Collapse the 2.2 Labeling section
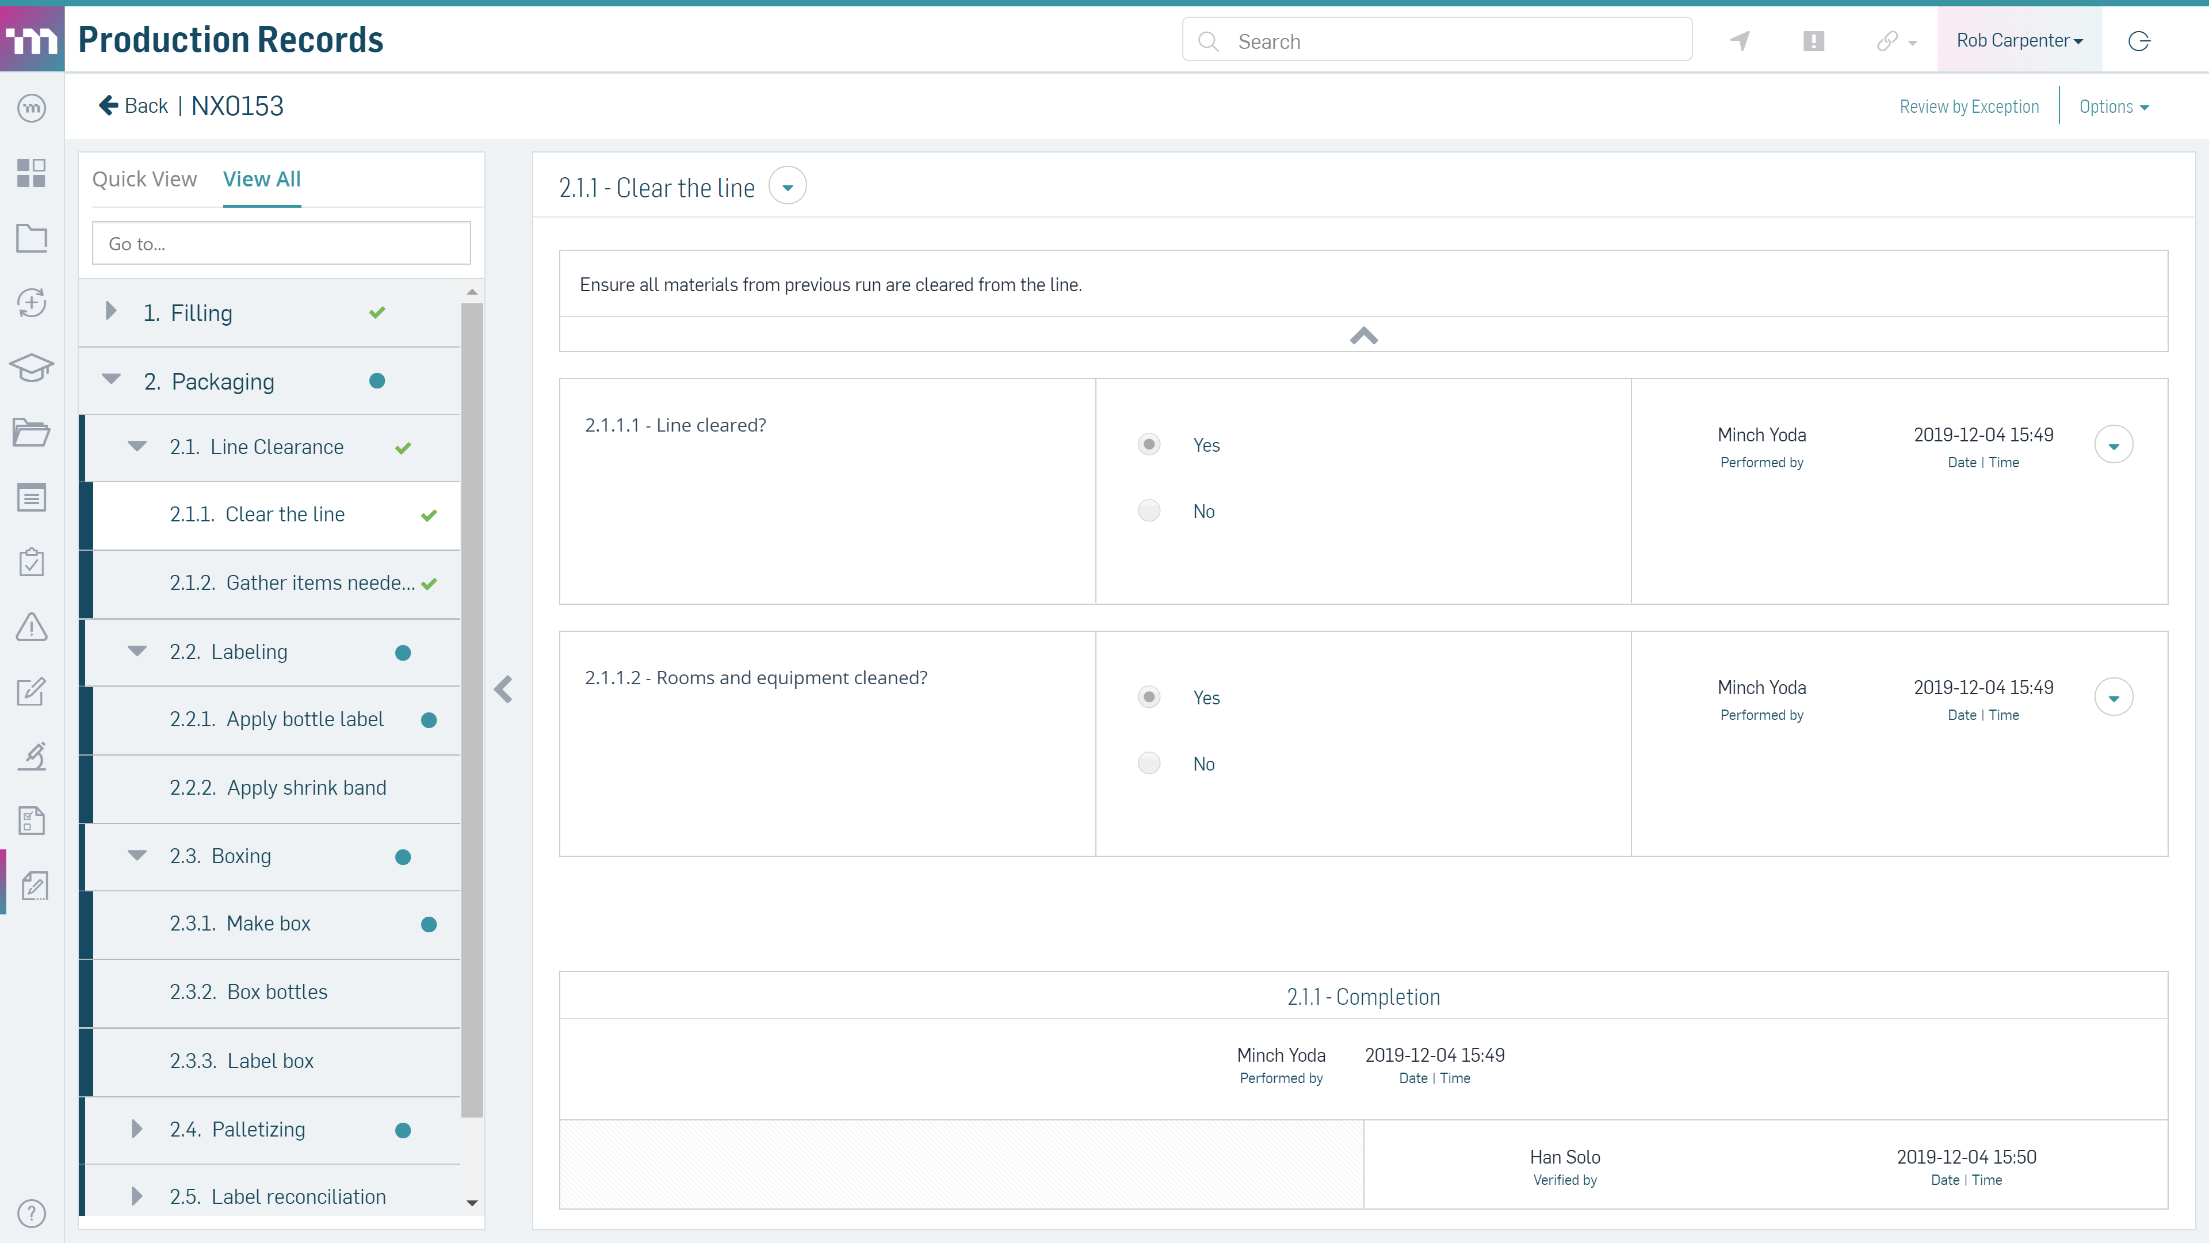2209x1243 pixels. pyautogui.click(x=138, y=650)
